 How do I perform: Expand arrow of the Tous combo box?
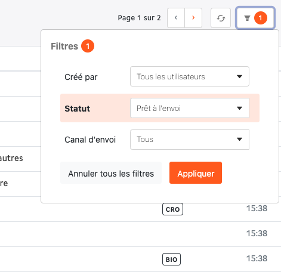coord(239,140)
